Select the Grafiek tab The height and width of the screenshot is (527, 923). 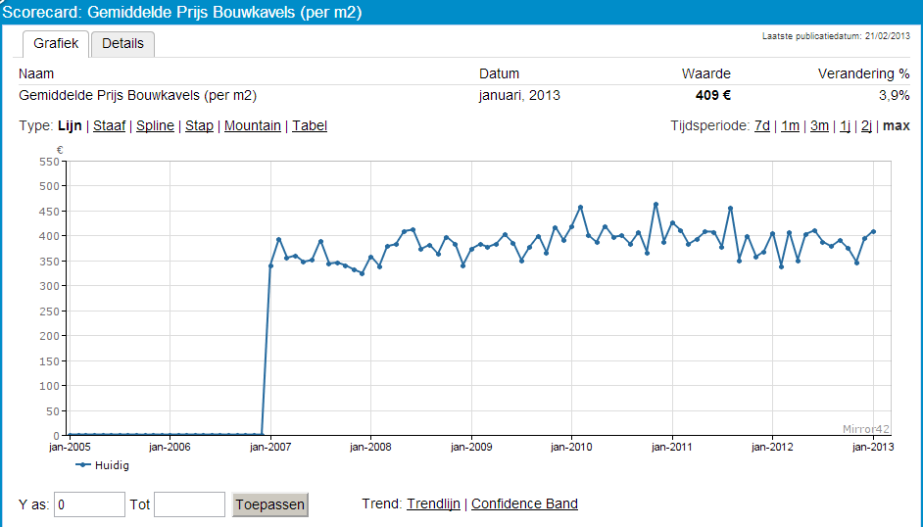point(56,44)
